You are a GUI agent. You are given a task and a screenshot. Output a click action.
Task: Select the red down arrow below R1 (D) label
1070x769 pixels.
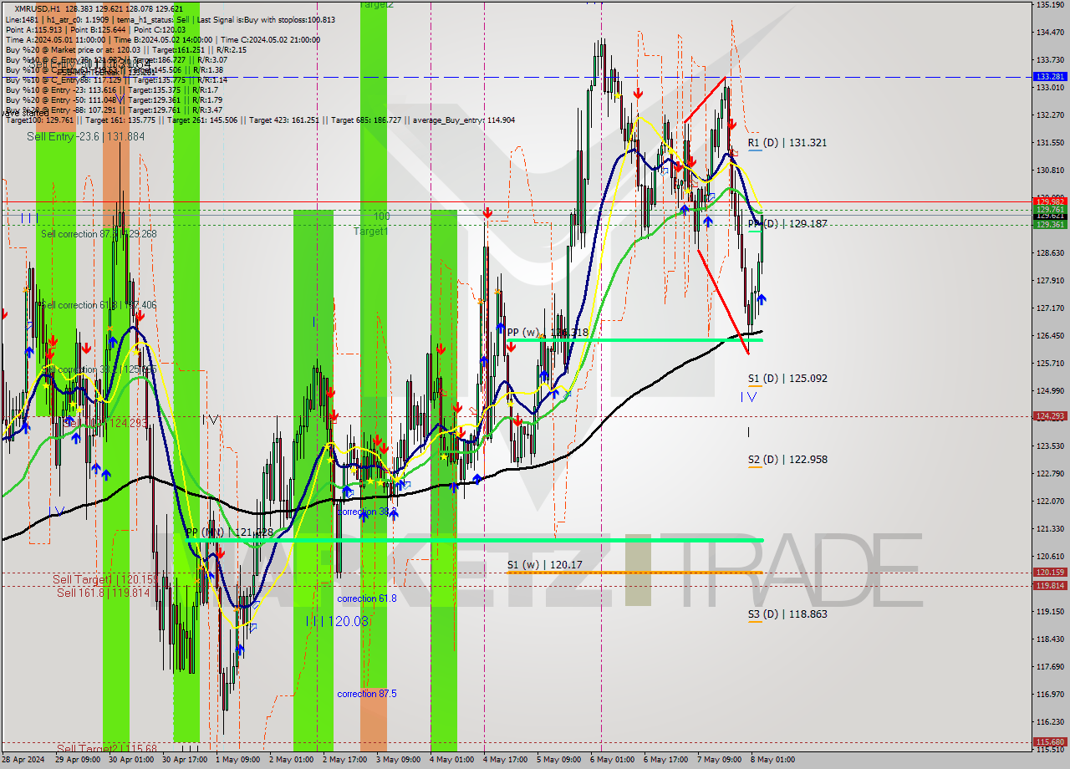tap(731, 124)
